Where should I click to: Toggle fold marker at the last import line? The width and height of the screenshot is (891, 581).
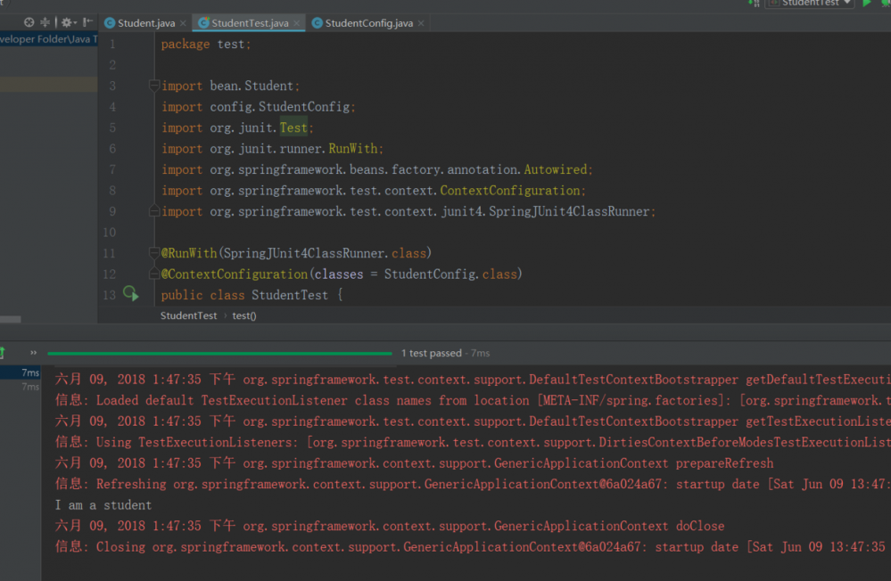[x=155, y=212]
